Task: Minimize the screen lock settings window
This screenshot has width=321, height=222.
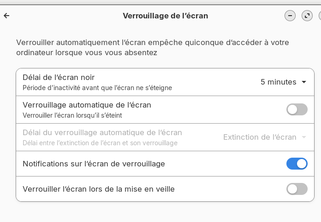Action: (290, 16)
